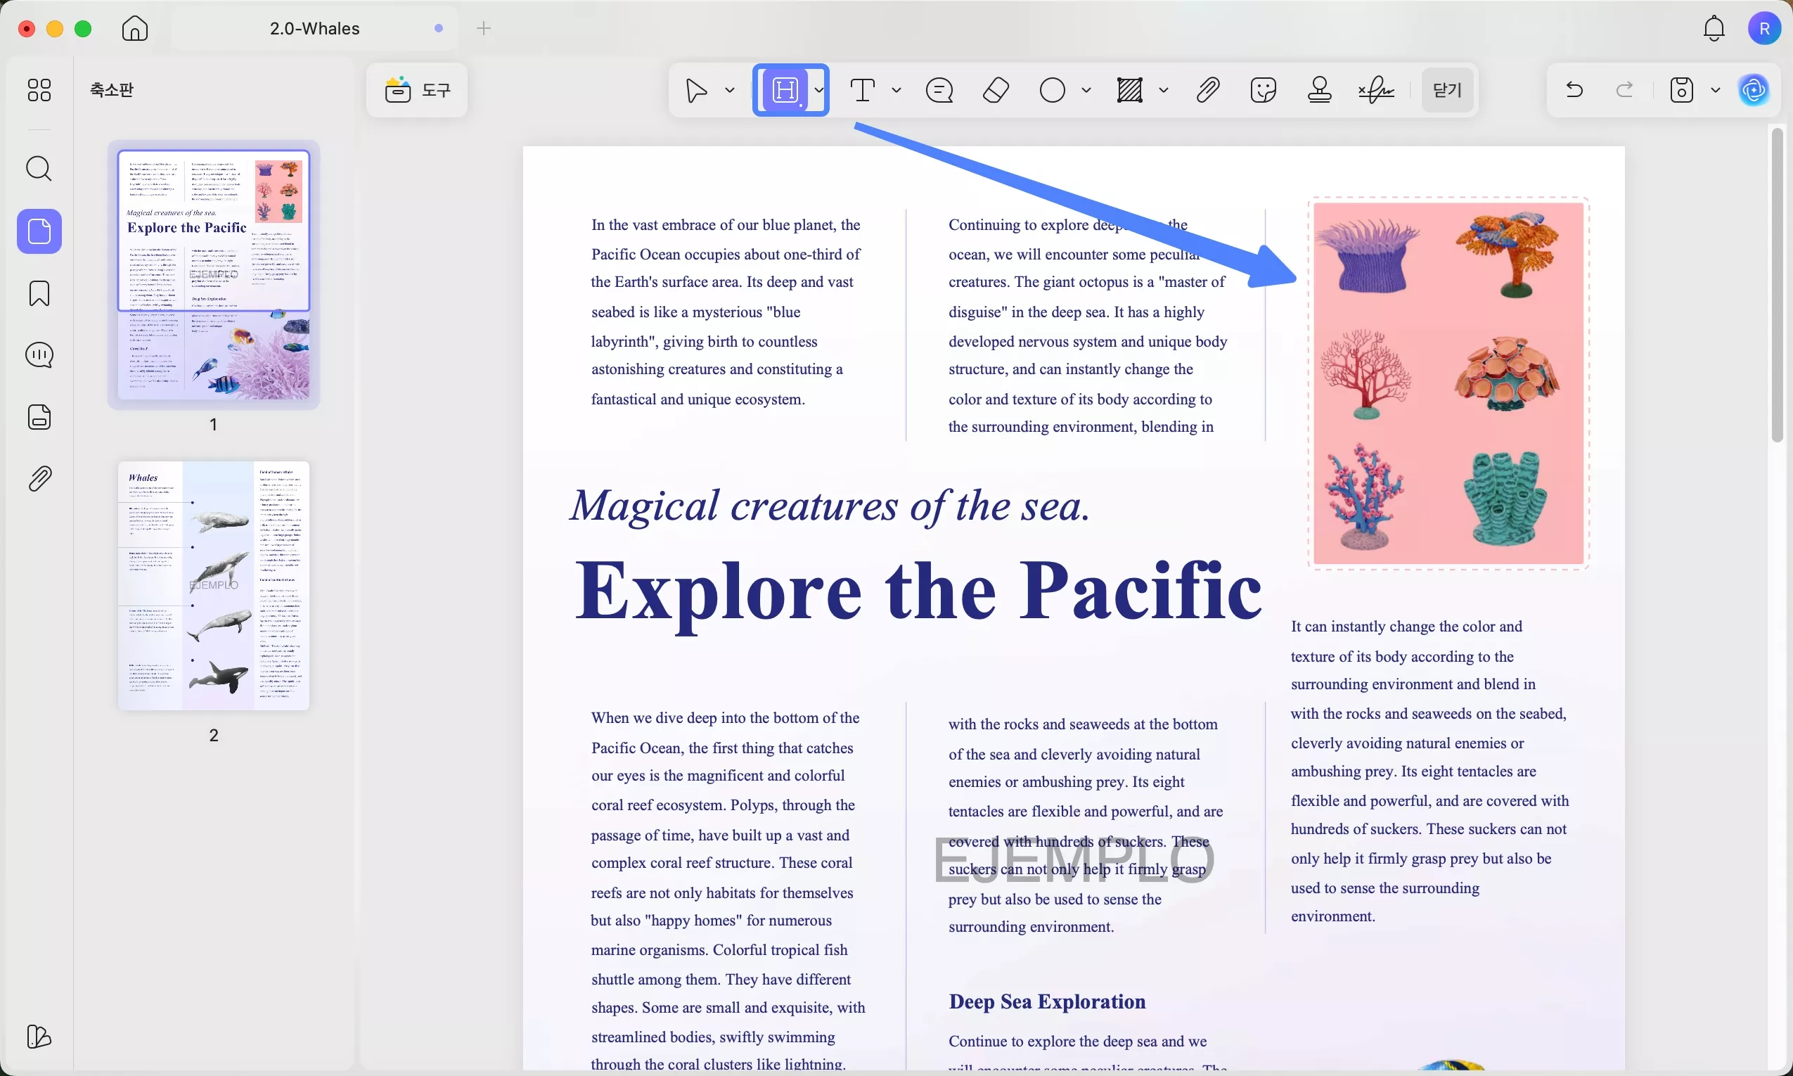
Task: Open the bookmarks panel
Action: [x=39, y=293]
